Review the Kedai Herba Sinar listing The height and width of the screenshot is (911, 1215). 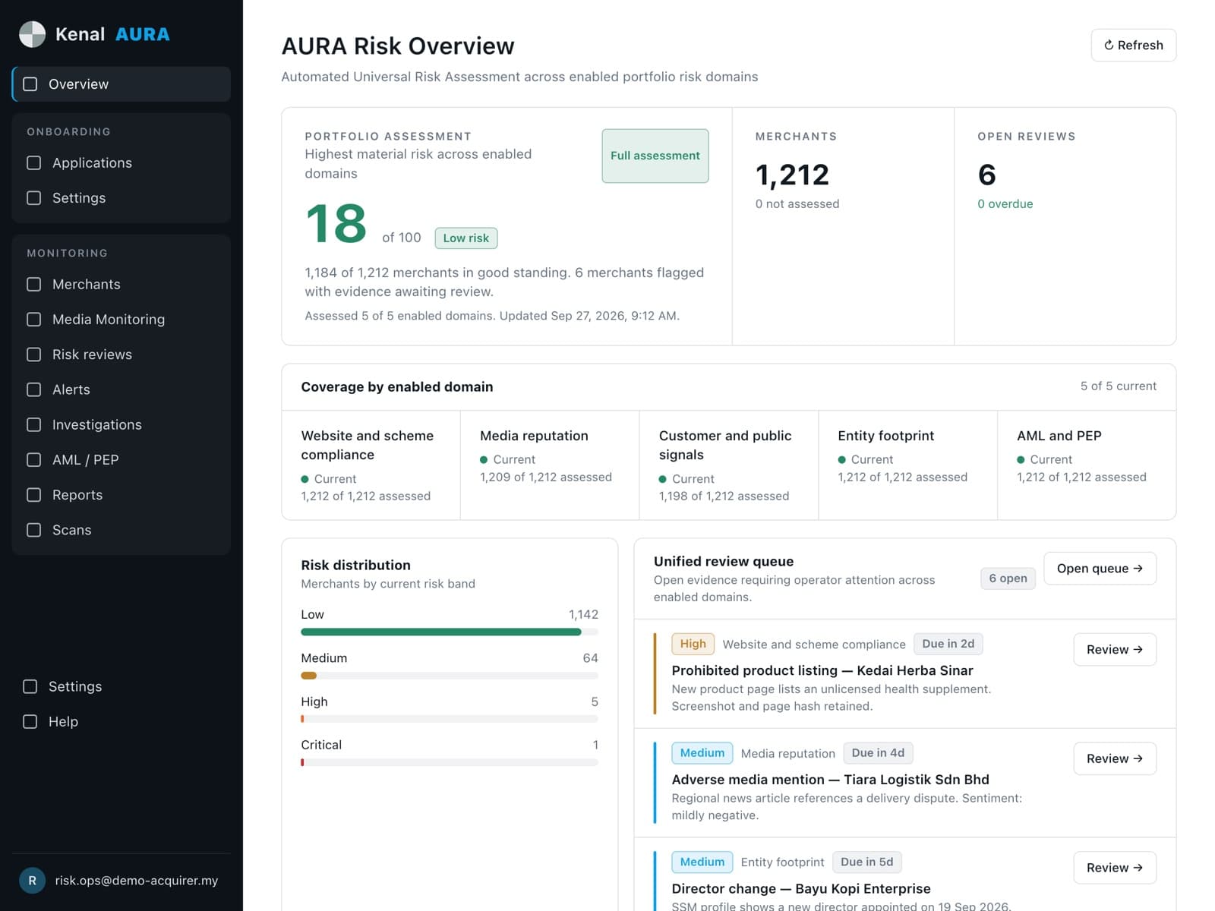coord(1114,650)
